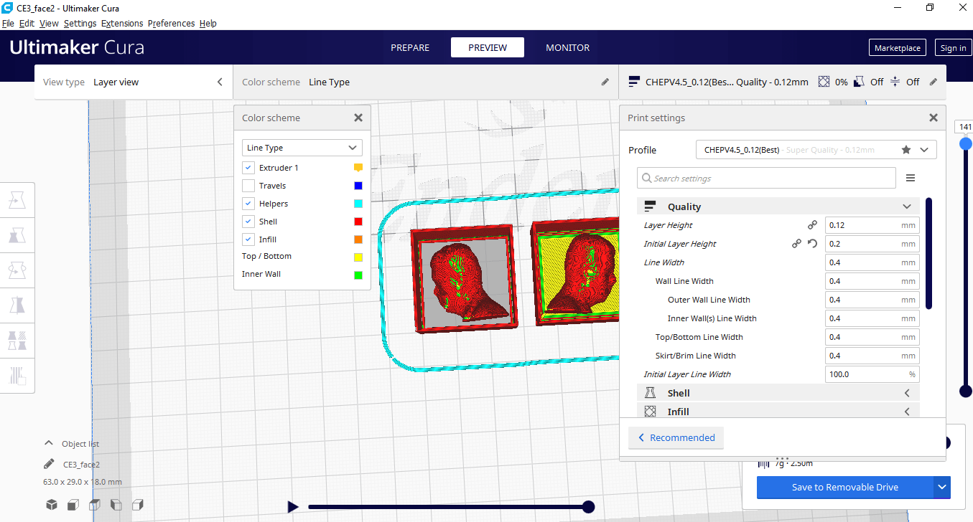Click the top layer slider handle
The width and height of the screenshot is (973, 522).
point(966,143)
